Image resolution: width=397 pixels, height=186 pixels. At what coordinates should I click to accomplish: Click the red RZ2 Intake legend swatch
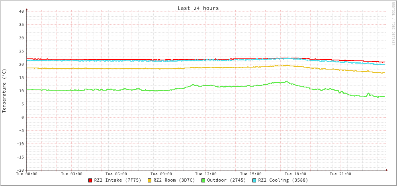(90, 180)
